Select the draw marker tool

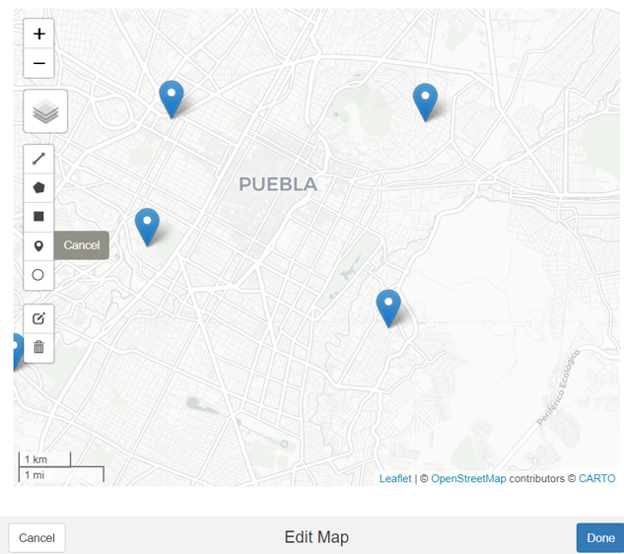pyautogui.click(x=38, y=245)
